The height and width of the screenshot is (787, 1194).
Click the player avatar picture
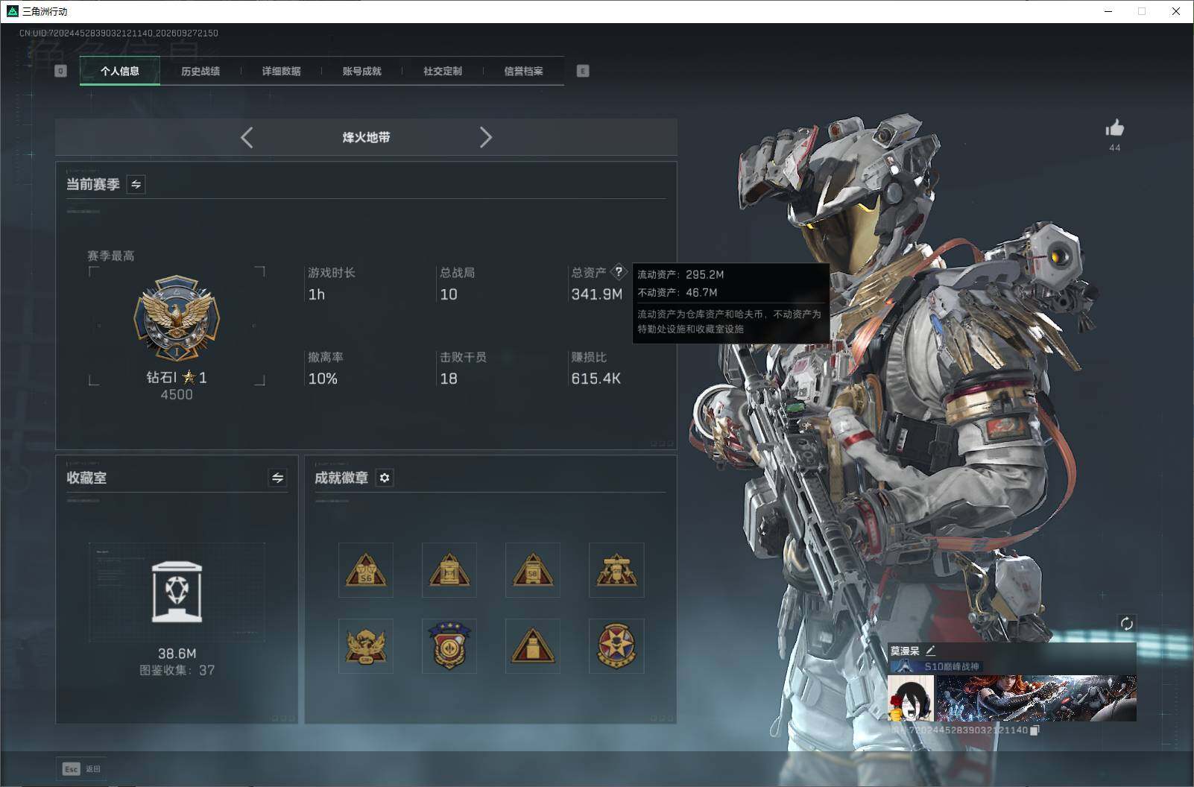(911, 698)
